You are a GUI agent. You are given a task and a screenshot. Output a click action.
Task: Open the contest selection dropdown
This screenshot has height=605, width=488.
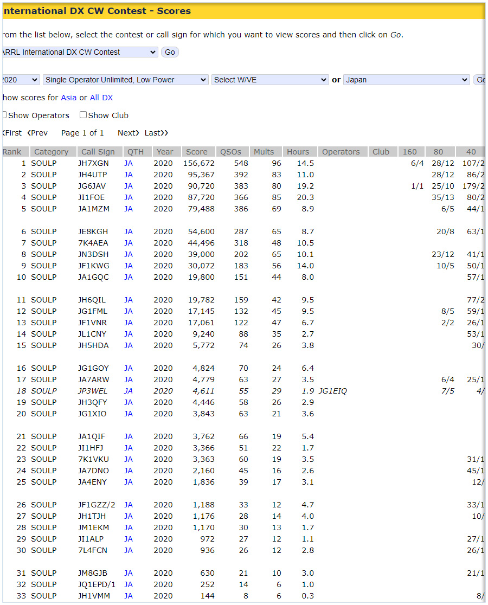79,52
